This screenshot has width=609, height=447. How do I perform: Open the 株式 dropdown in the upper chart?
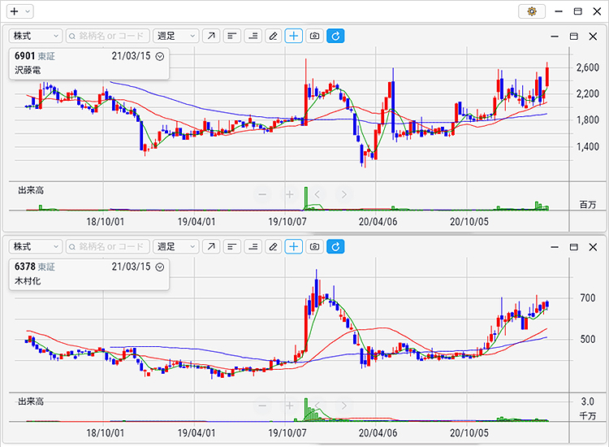(x=36, y=36)
